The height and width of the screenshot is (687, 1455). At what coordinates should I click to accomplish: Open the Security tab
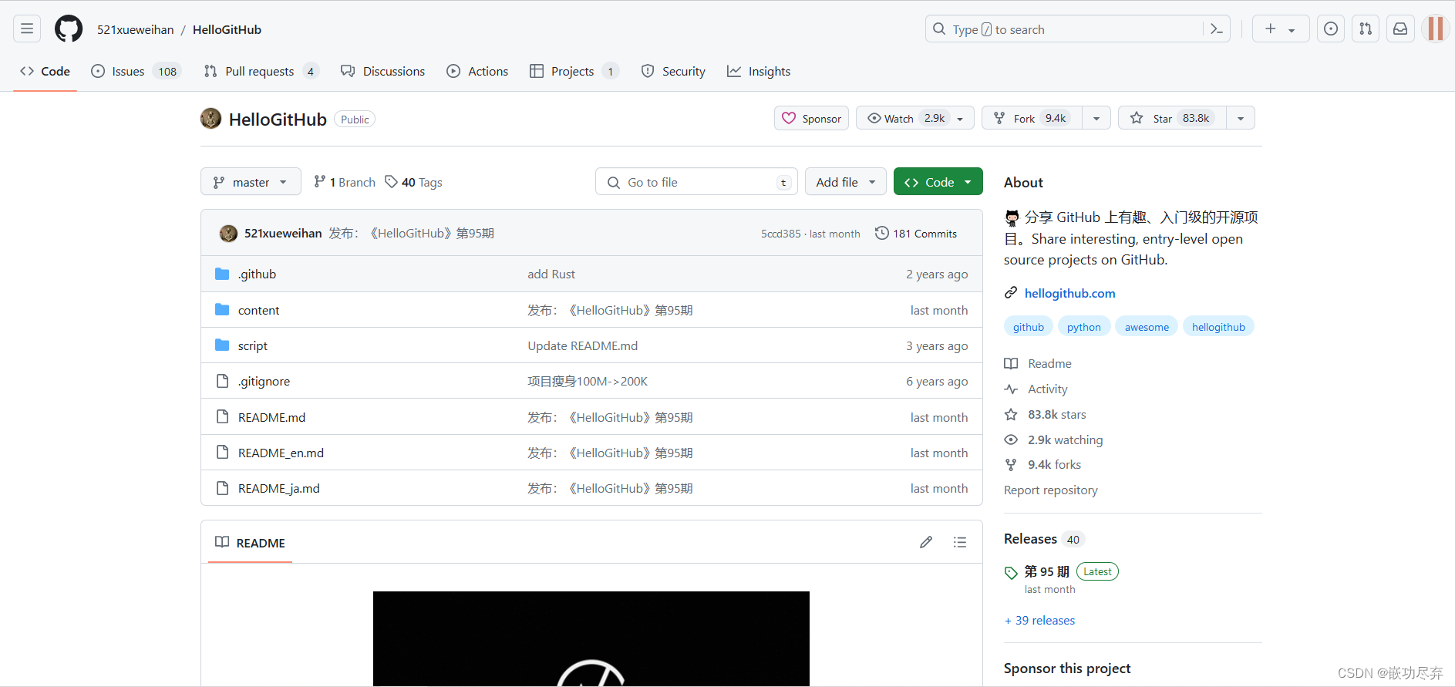pyautogui.click(x=673, y=71)
